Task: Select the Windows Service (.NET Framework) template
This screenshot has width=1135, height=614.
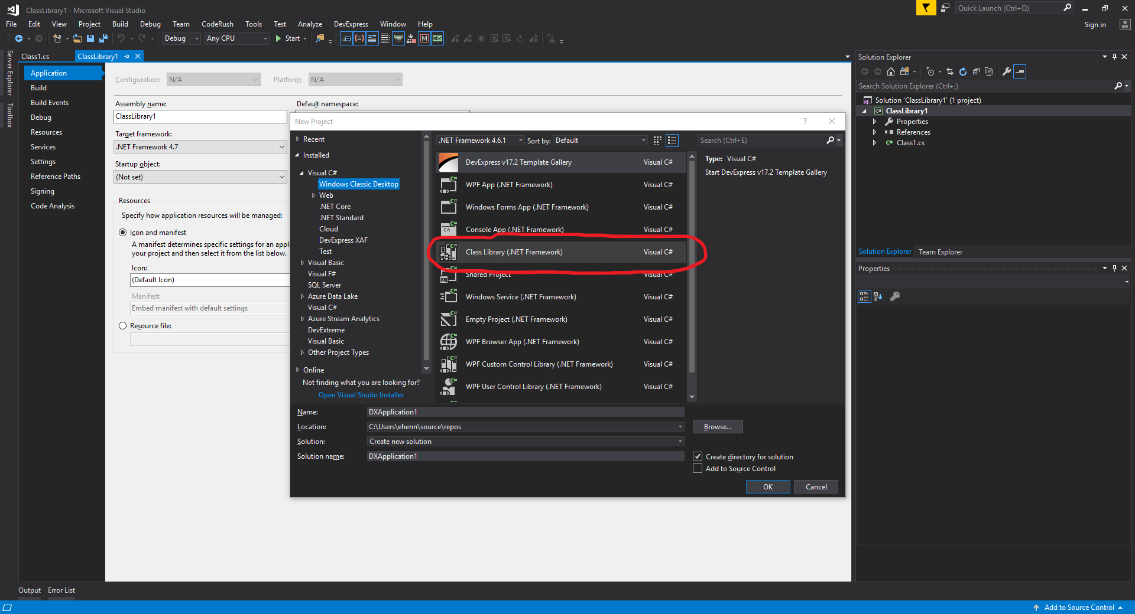Action: [x=562, y=297]
